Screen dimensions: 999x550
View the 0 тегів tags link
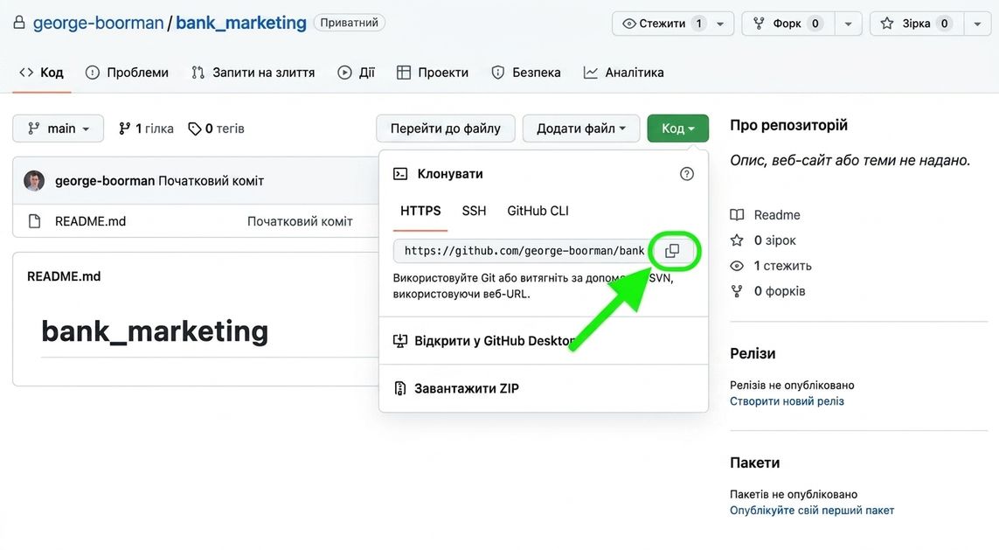tap(217, 129)
